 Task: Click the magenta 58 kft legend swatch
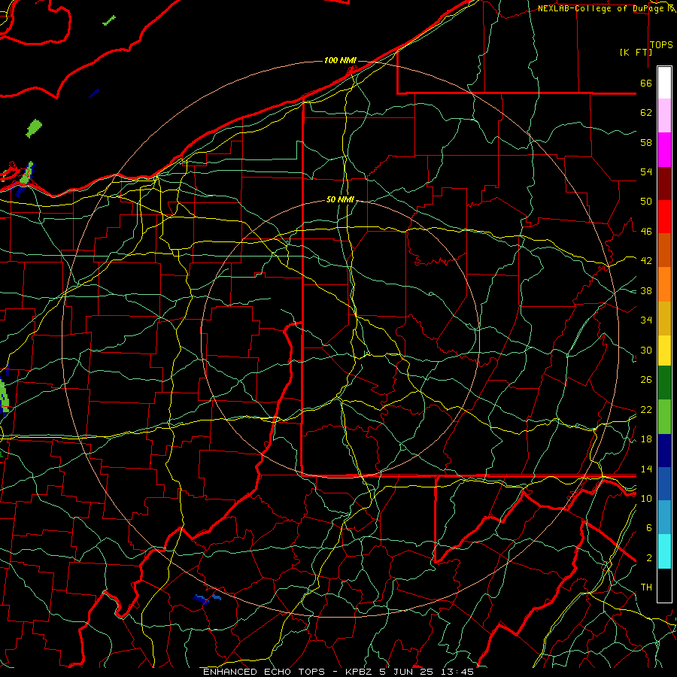coord(664,150)
